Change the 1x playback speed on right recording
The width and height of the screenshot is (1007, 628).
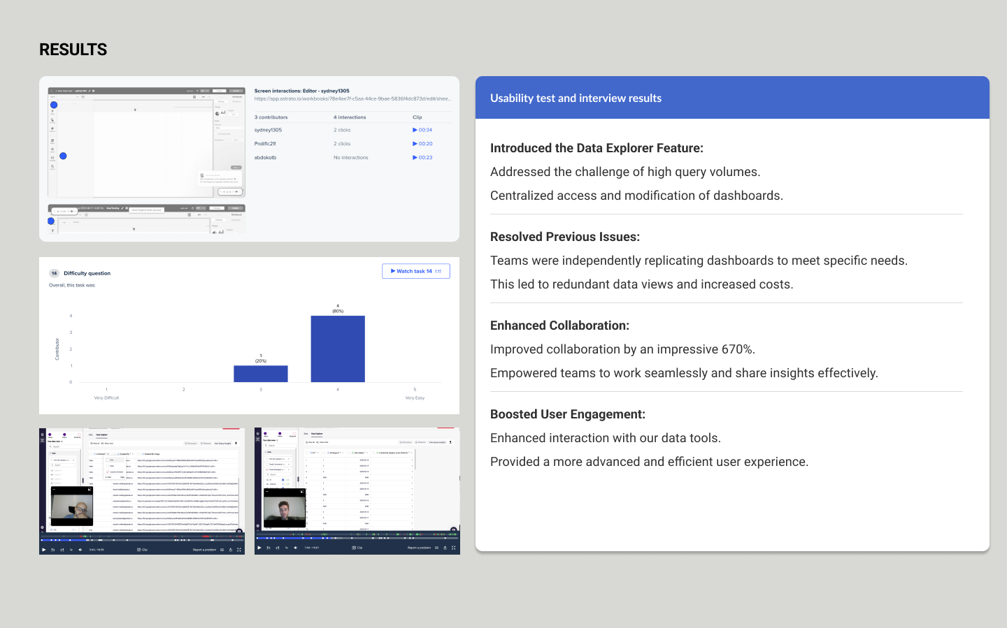point(287,548)
